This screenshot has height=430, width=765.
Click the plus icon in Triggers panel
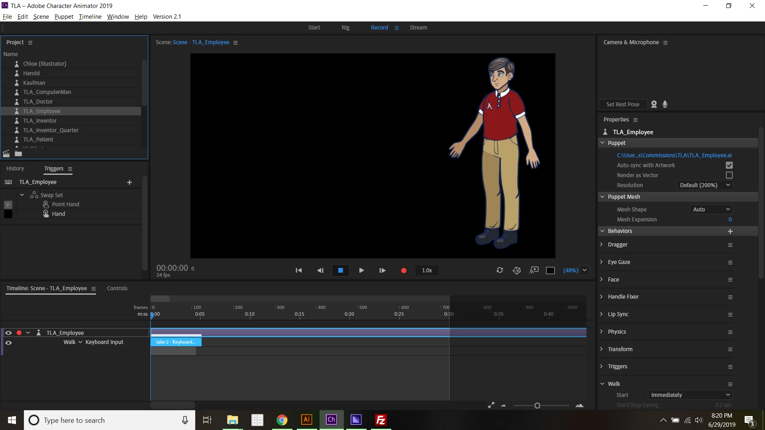[129, 182]
